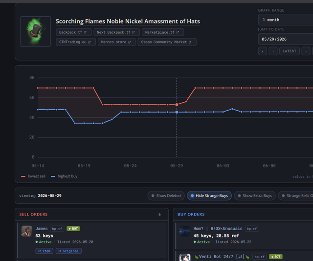313x261 pixels.
Task: Jump to the earliest date double-arrow button
Action: (x=263, y=51)
